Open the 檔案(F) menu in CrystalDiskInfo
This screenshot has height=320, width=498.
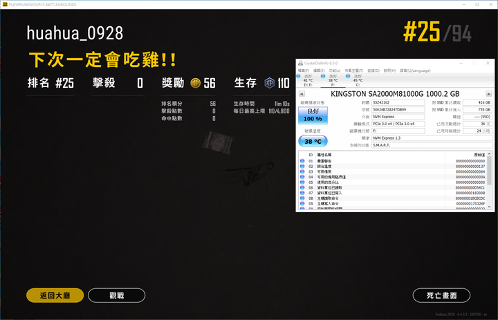point(304,70)
